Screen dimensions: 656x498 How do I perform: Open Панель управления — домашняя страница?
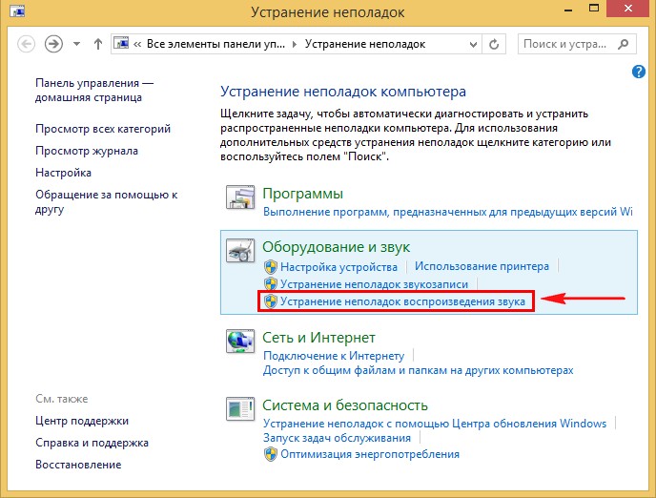pos(94,90)
